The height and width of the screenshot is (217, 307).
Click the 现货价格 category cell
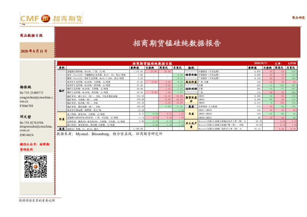[191, 75]
